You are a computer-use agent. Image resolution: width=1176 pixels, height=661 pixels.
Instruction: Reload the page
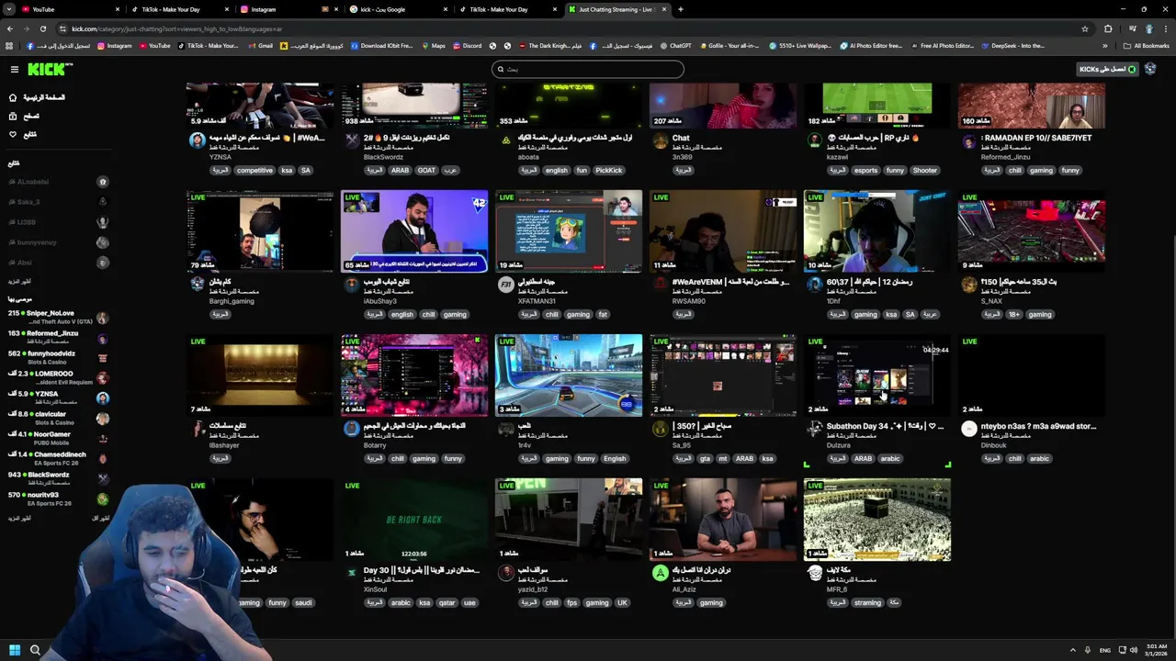[x=43, y=28]
